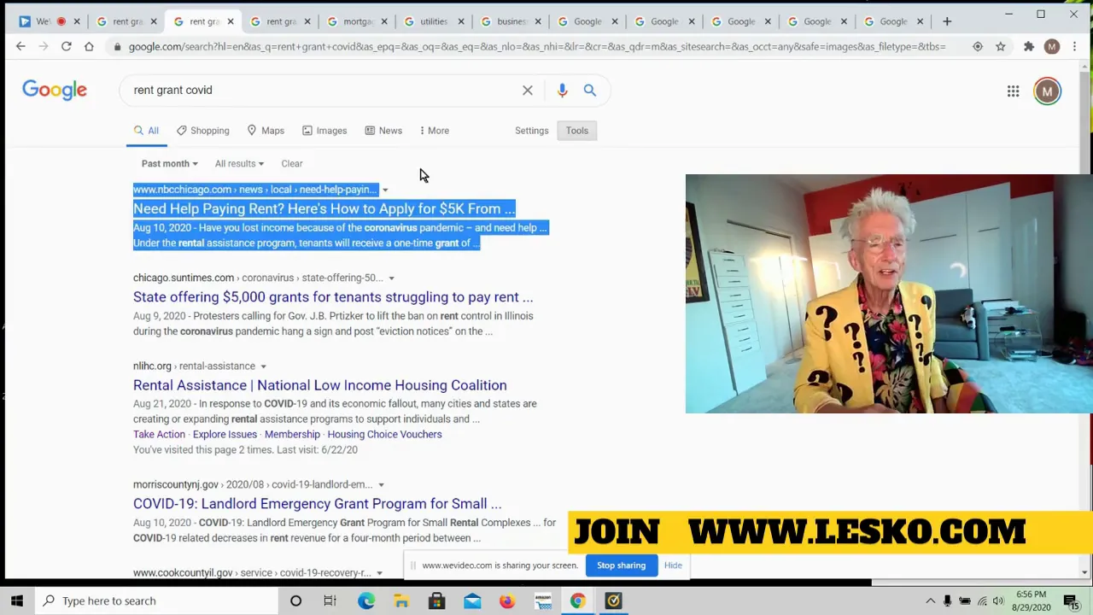The width and height of the screenshot is (1093, 615).
Task: Open Need Help Paying Rent result
Action: [x=324, y=208]
